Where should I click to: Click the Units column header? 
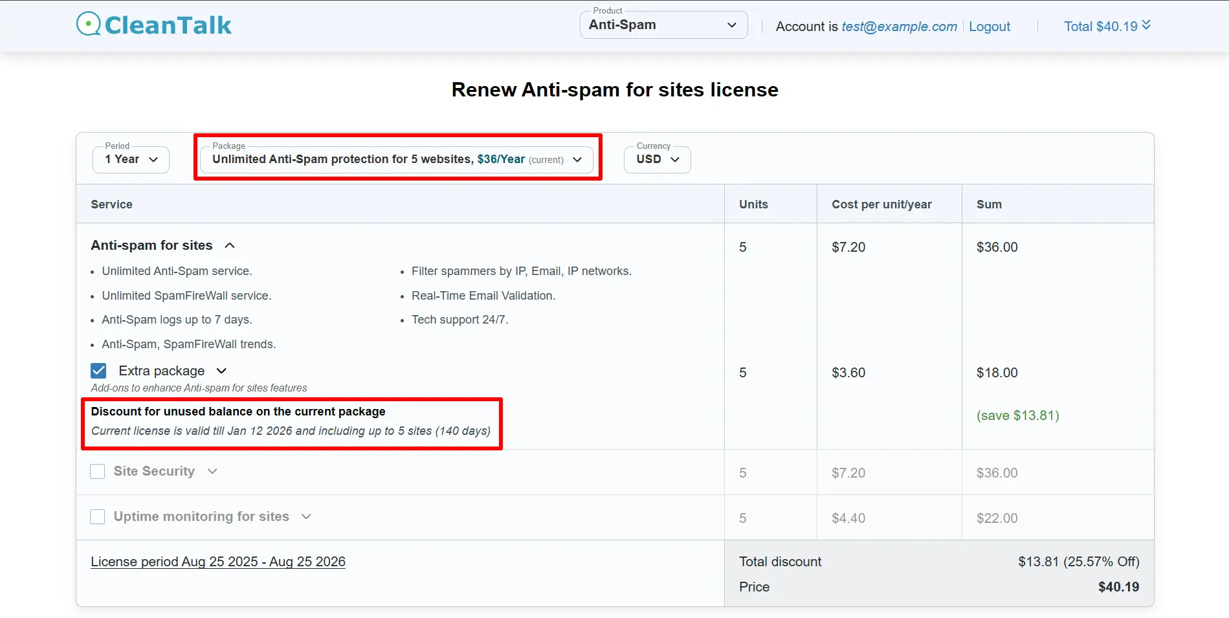(x=753, y=204)
